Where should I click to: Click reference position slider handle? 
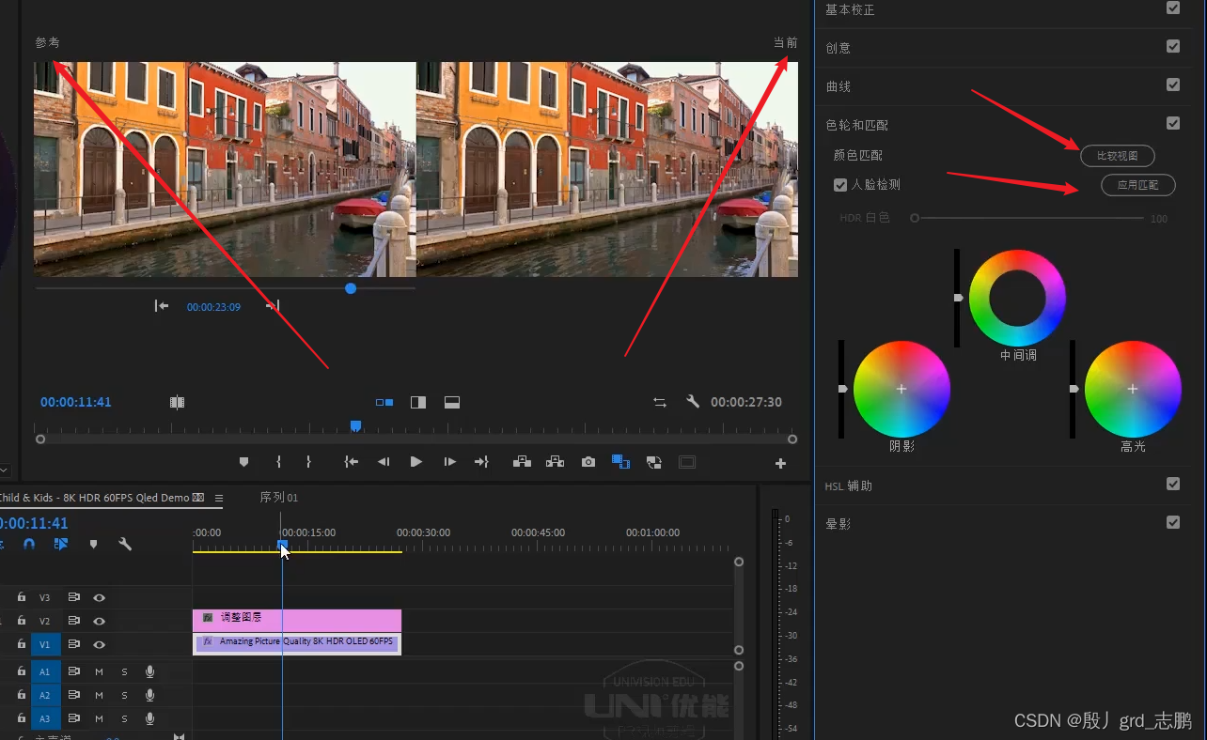[351, 288]
